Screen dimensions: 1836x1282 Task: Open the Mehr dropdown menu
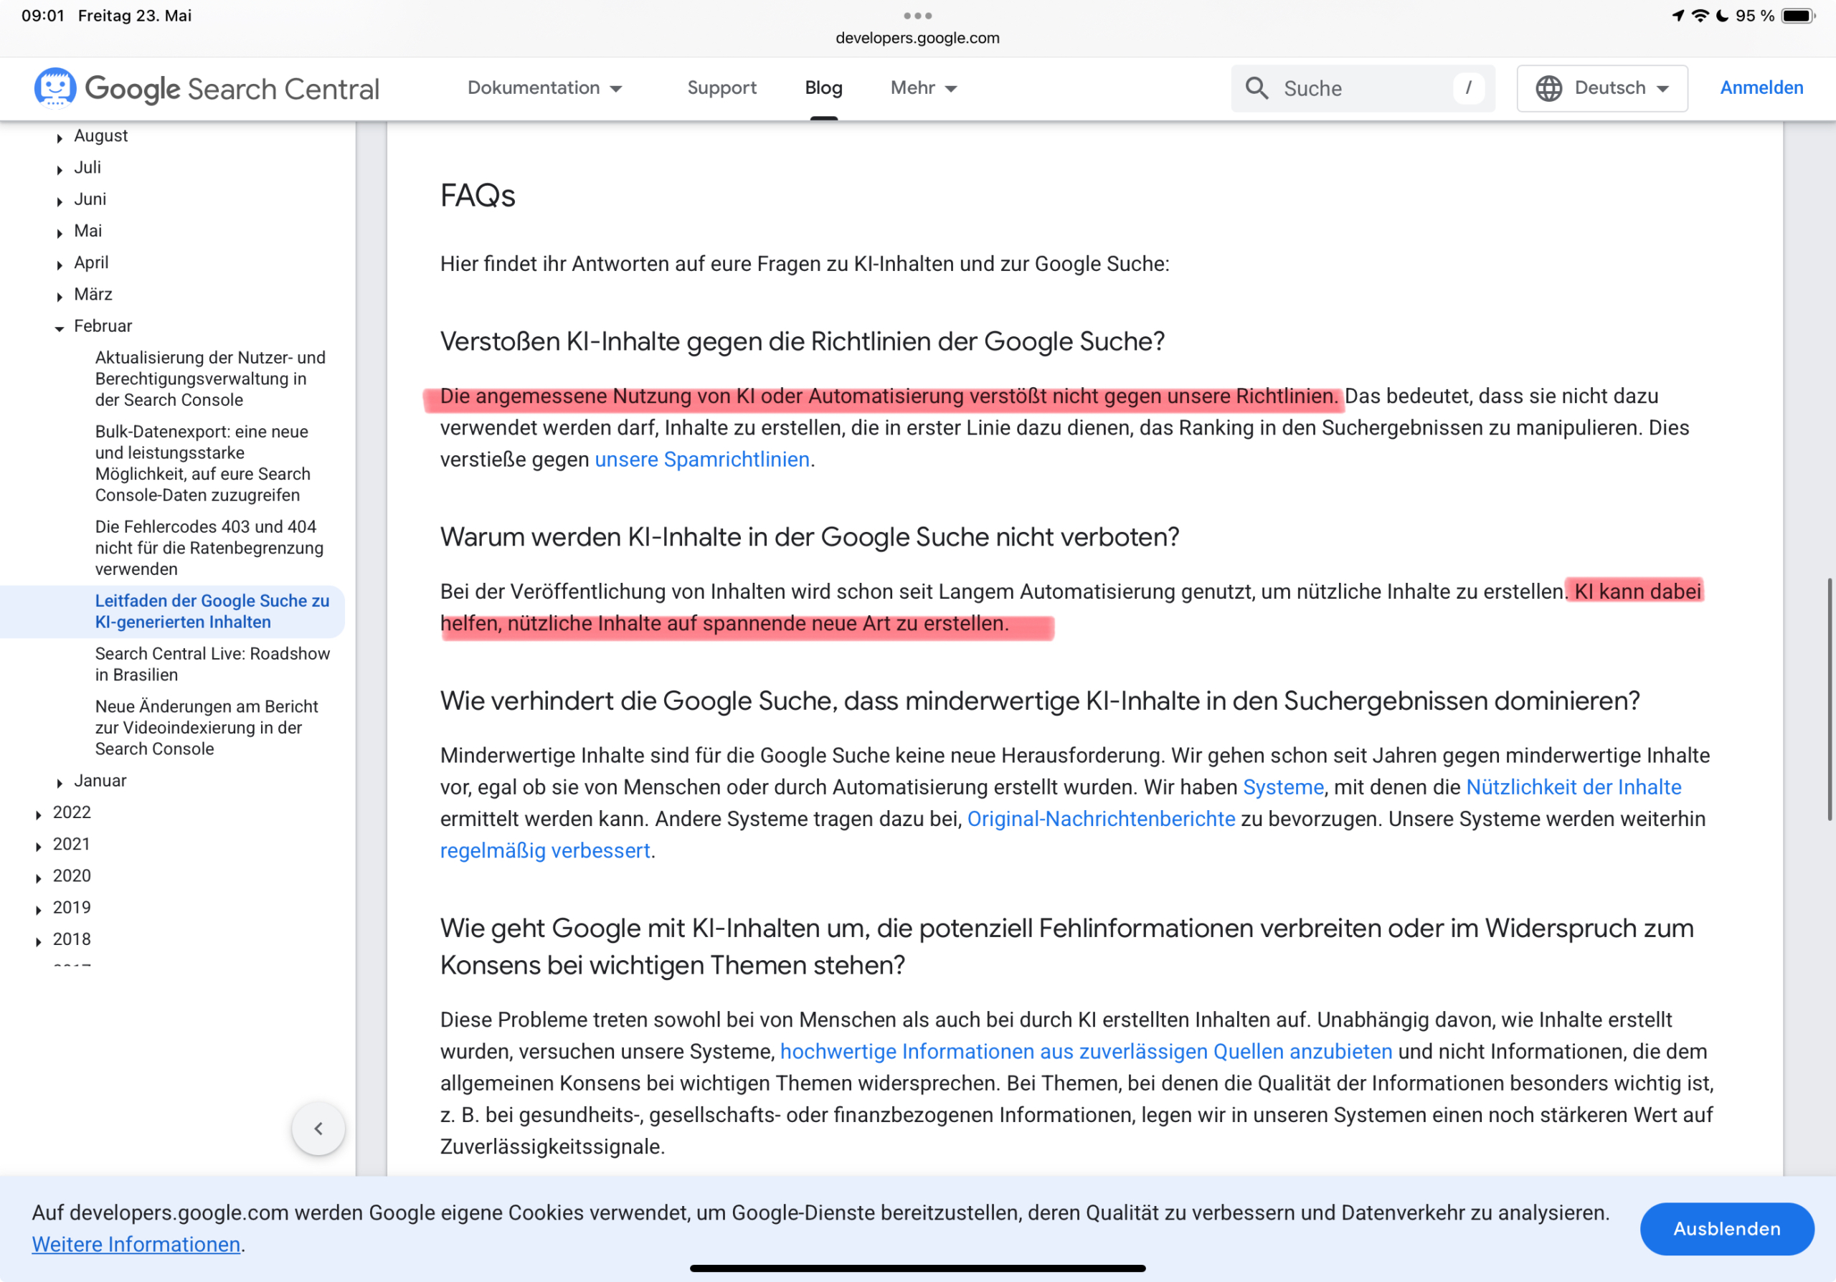click(924, 88)
